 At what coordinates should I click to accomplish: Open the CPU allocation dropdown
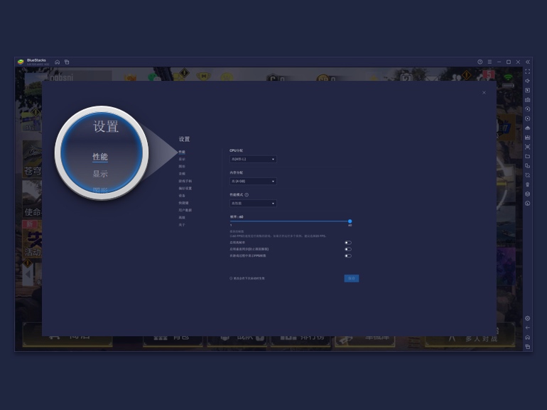pyautogui.click(x=253, y=160)
